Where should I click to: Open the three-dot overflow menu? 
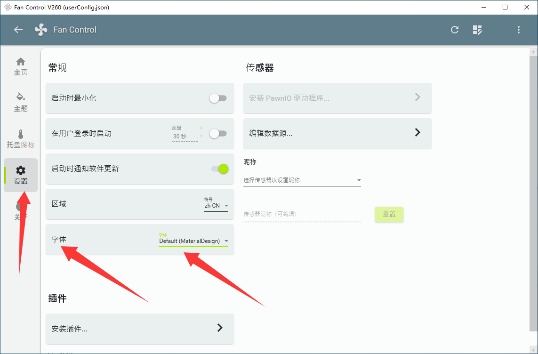pyautogui.click(x=518, y=30)
